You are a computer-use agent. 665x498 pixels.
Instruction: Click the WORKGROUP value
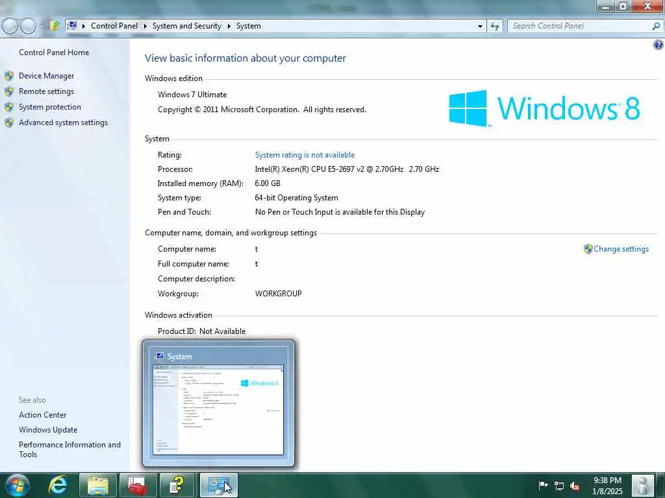[278, 294]
